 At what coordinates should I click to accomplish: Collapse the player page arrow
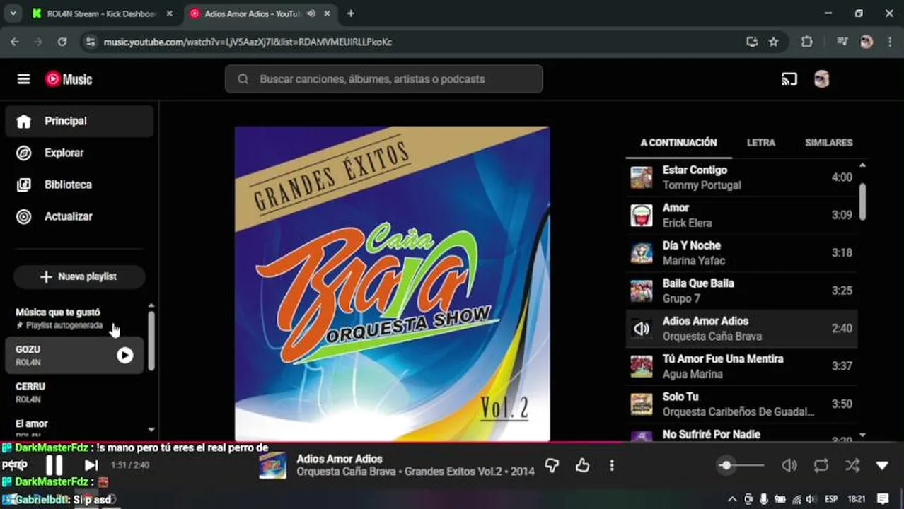coord(882,465)
